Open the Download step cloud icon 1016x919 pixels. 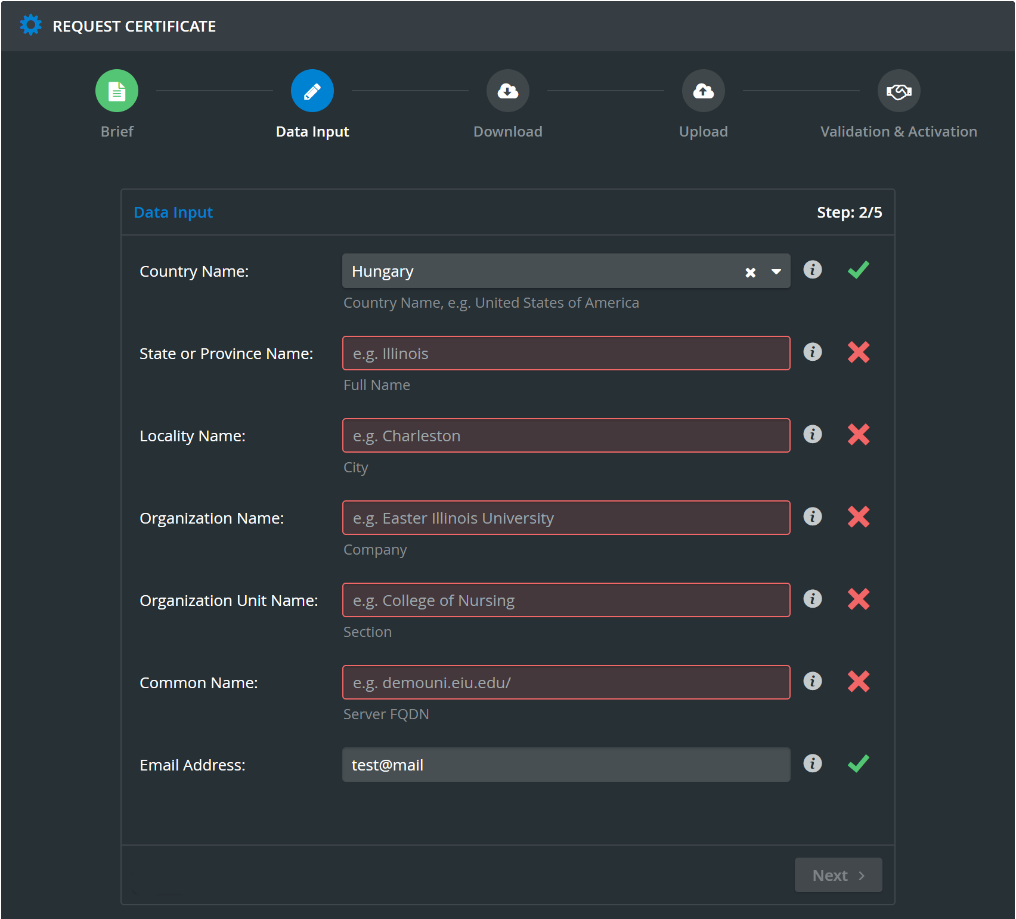[508, 91]
